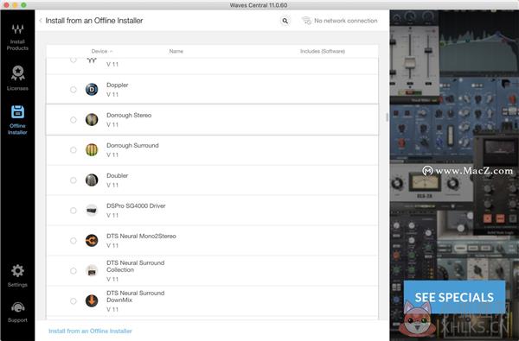Screen dimensions: 519x341
Task: Click the DTS Neural Mono2Stereo name
Action: coord(141,237)
